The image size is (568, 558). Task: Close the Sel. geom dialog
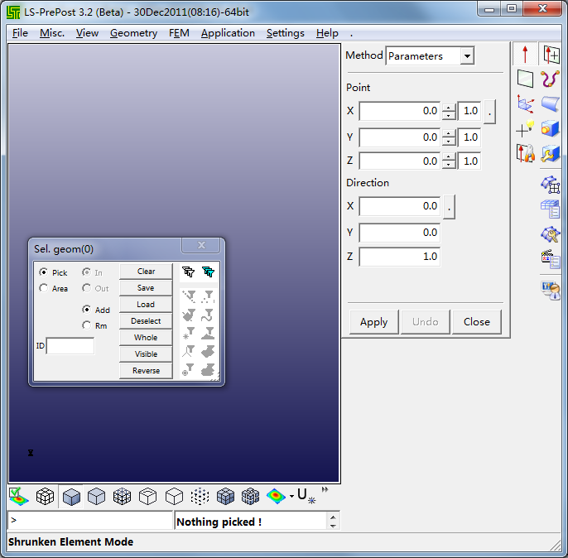[x=201, y=246]
